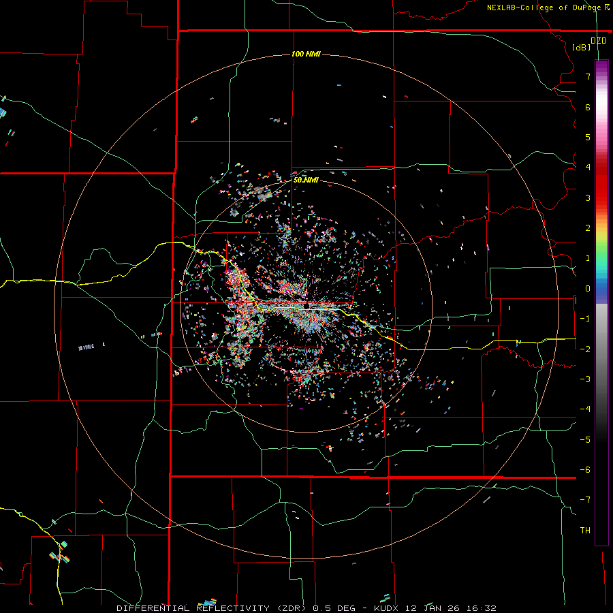
Task: Click the 50 NMI range ring label
Action: click(x=306, y=180)
